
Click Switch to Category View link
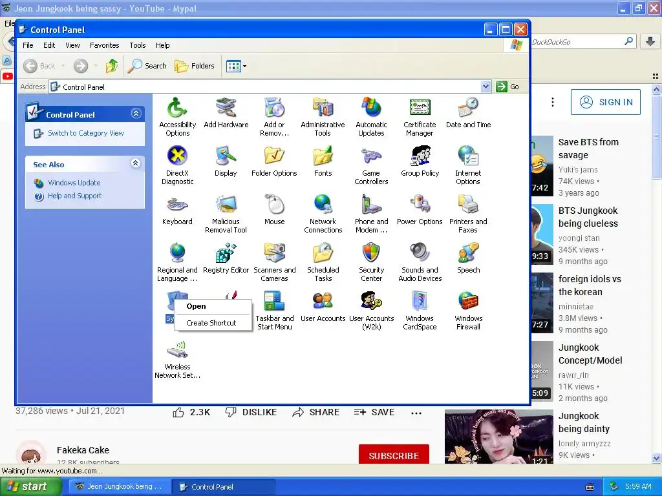86,133
